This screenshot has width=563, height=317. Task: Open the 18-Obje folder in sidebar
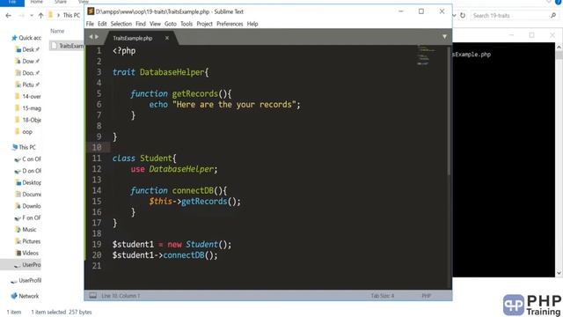tap(28, 120)
